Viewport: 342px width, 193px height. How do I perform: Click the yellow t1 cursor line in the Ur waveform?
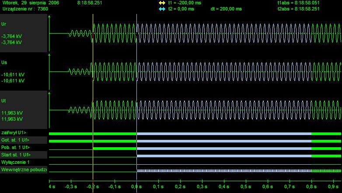click(x=93, y=33)
